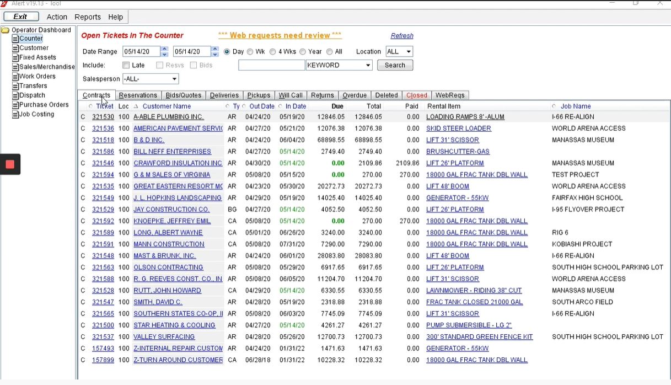The height and width of the screenshot is (385, 671).
Task: Open Dispatch in the sidebar
Action: click(x=32, y=95)
